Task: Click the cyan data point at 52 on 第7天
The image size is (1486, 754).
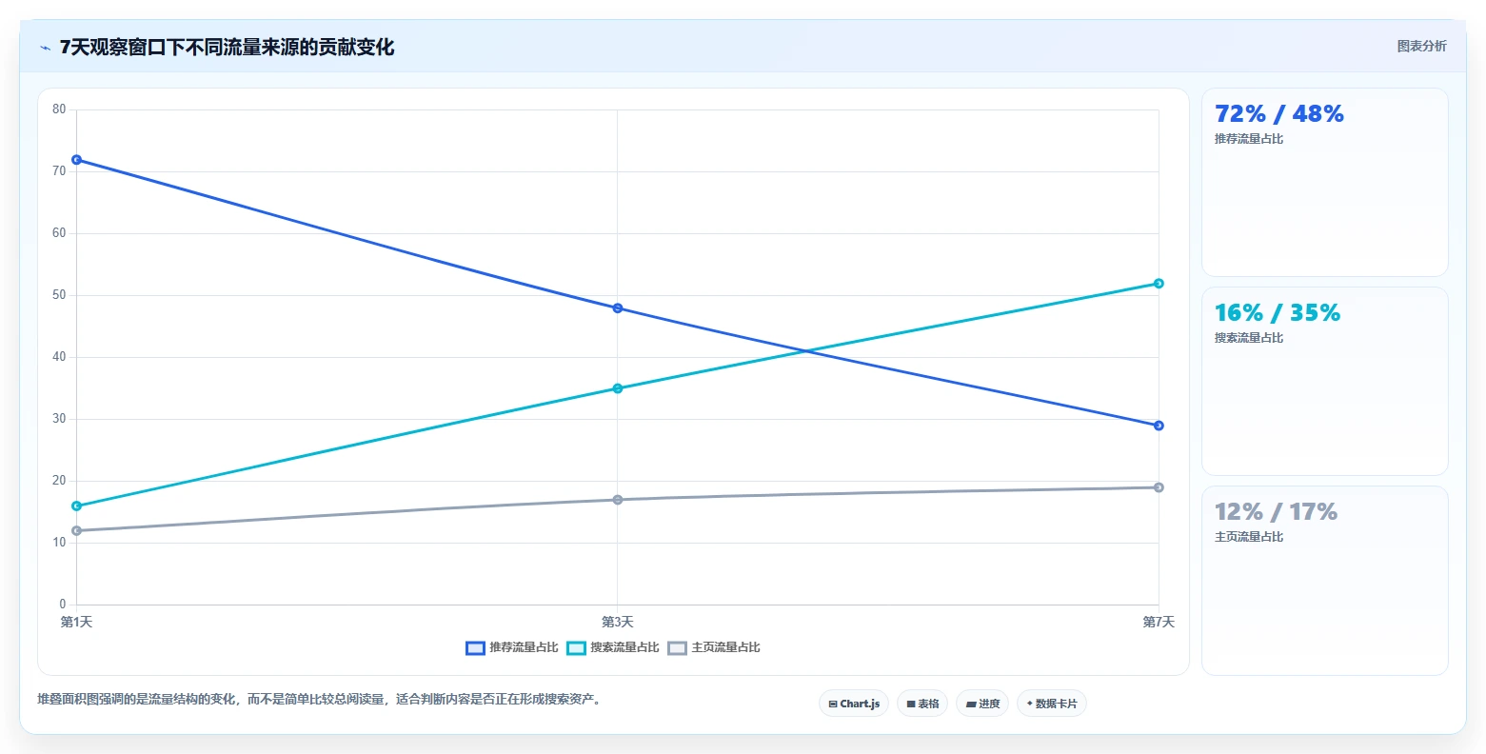Action: (x=1159, y=284)
